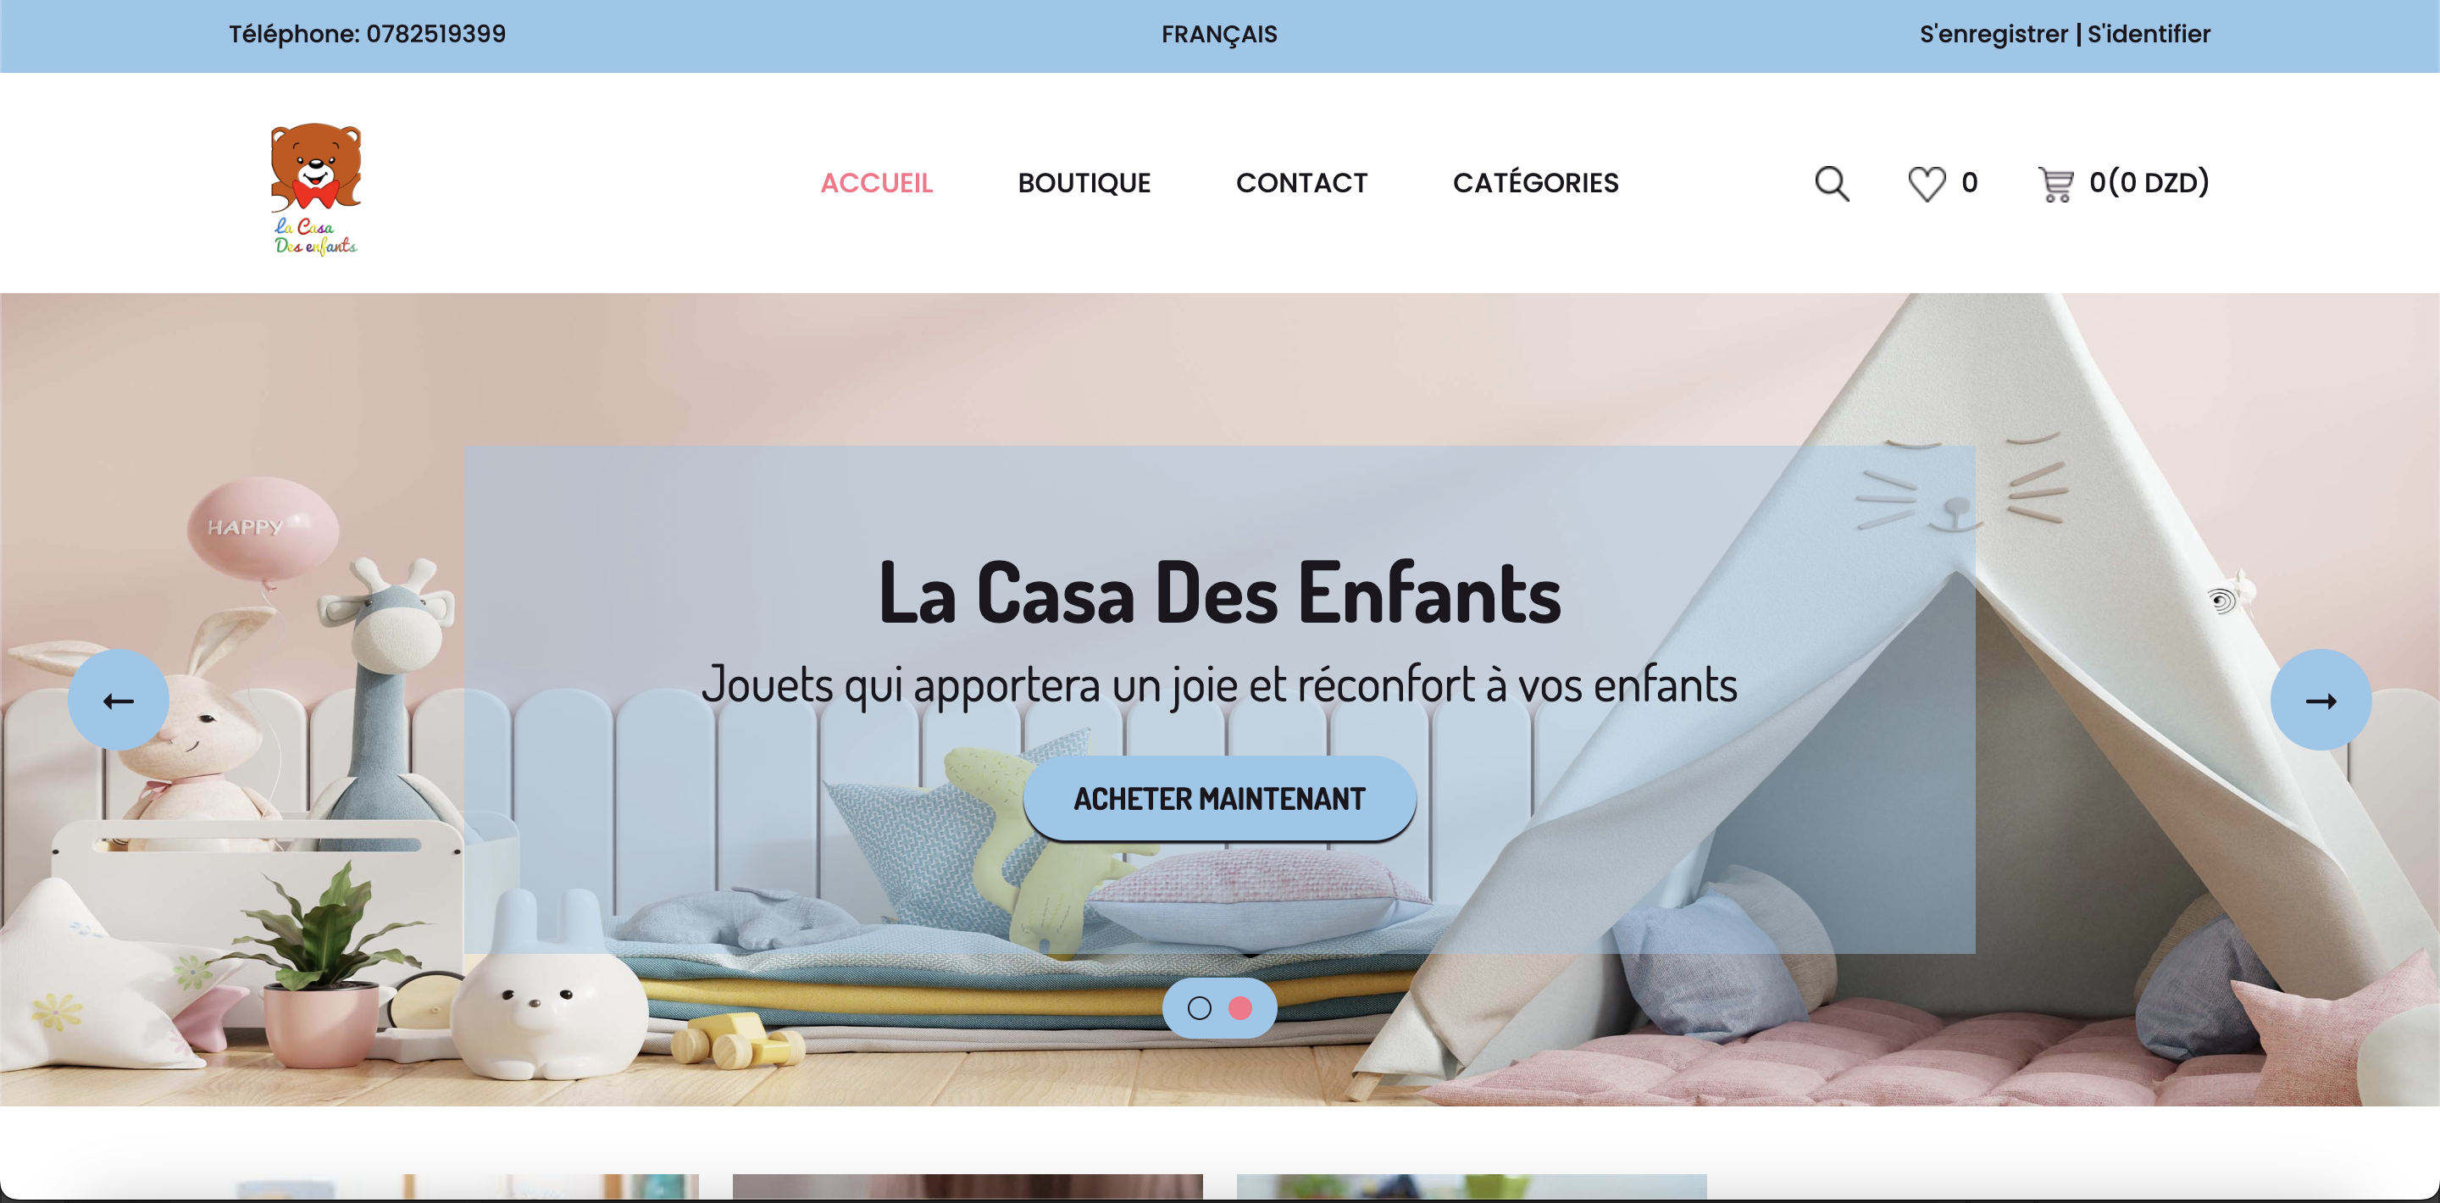
Task: Click the S'identifier link
Action: (2149, 34)
